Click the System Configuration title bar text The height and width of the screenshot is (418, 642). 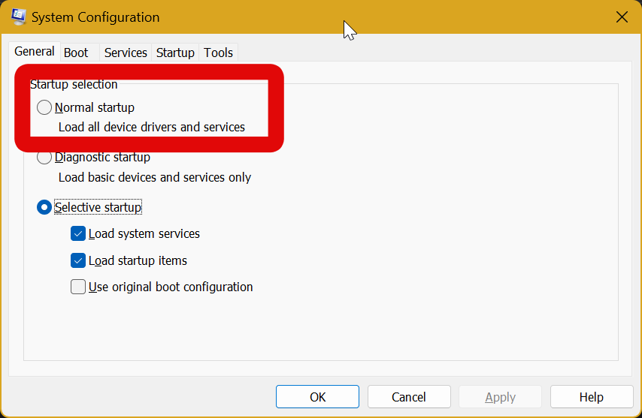pos(95,17)
